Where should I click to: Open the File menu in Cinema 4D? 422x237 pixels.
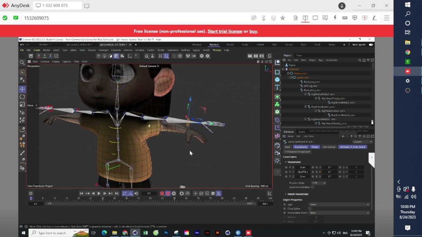pyautogui.click(x=22, y=50)
